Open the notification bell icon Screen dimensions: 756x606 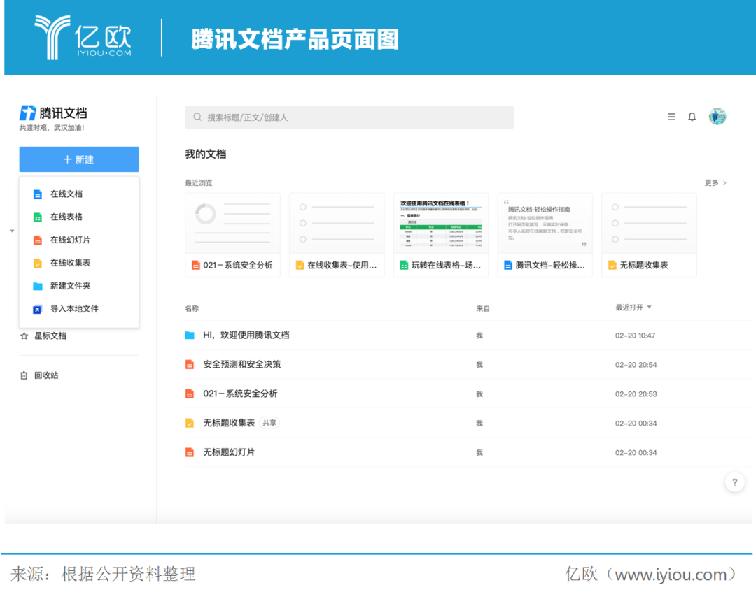(692, 117)
